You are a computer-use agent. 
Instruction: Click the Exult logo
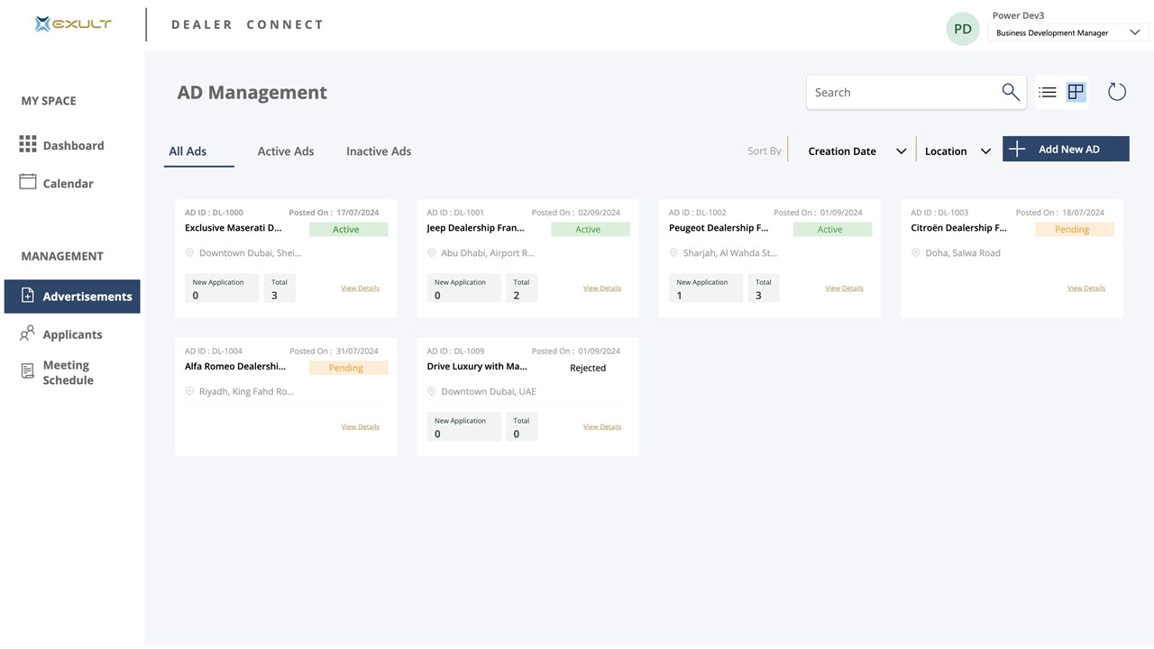coord(73,24)
